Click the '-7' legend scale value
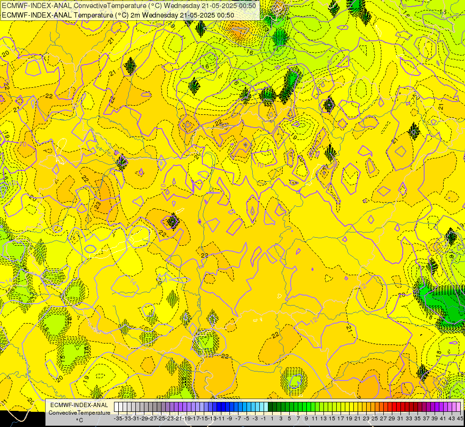This screenshot has height=427, width=465. pos(238,419)
